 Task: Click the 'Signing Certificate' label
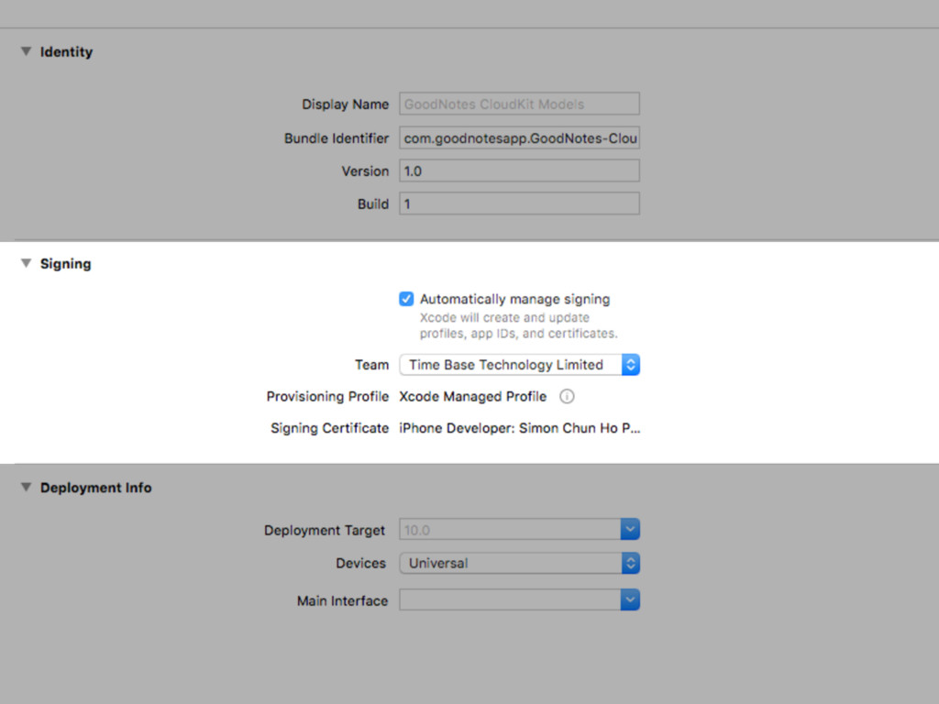tap(329, 428)
